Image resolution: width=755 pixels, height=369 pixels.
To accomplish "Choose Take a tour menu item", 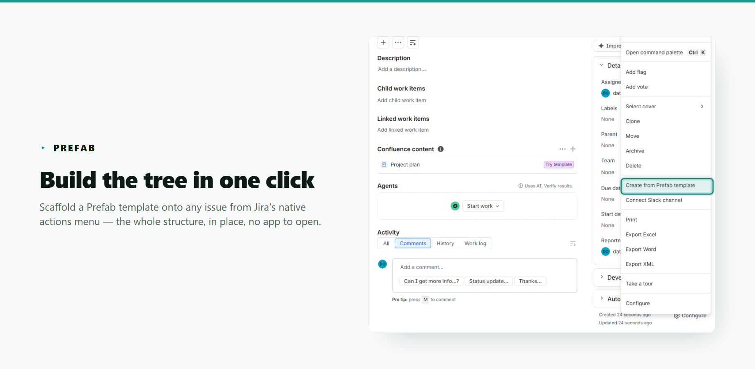I will tap(666, 284).
